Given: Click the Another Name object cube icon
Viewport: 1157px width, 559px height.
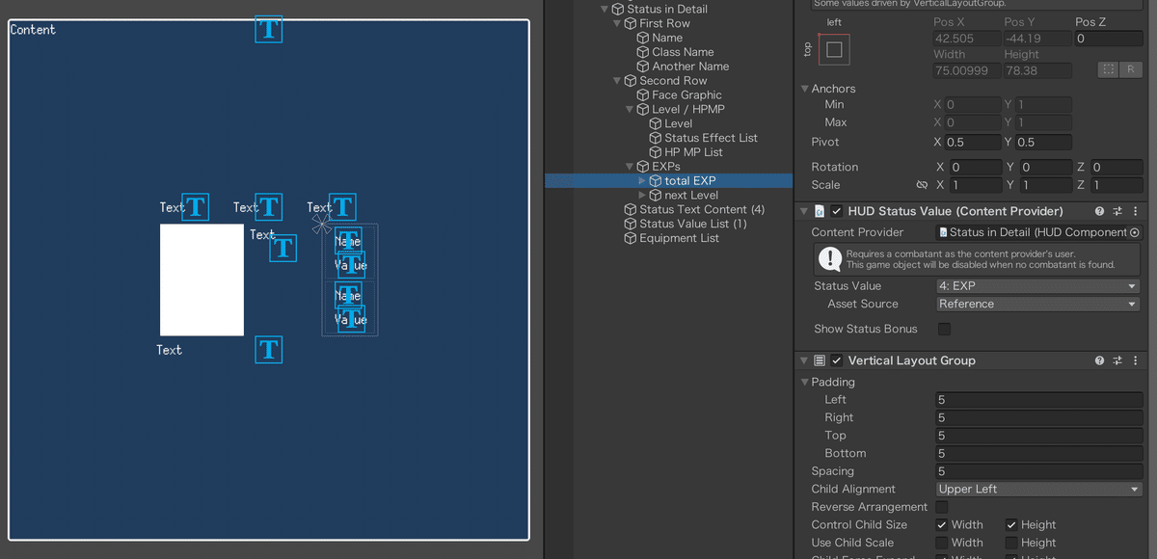Looking at the screenshot, I should [643, 67].
